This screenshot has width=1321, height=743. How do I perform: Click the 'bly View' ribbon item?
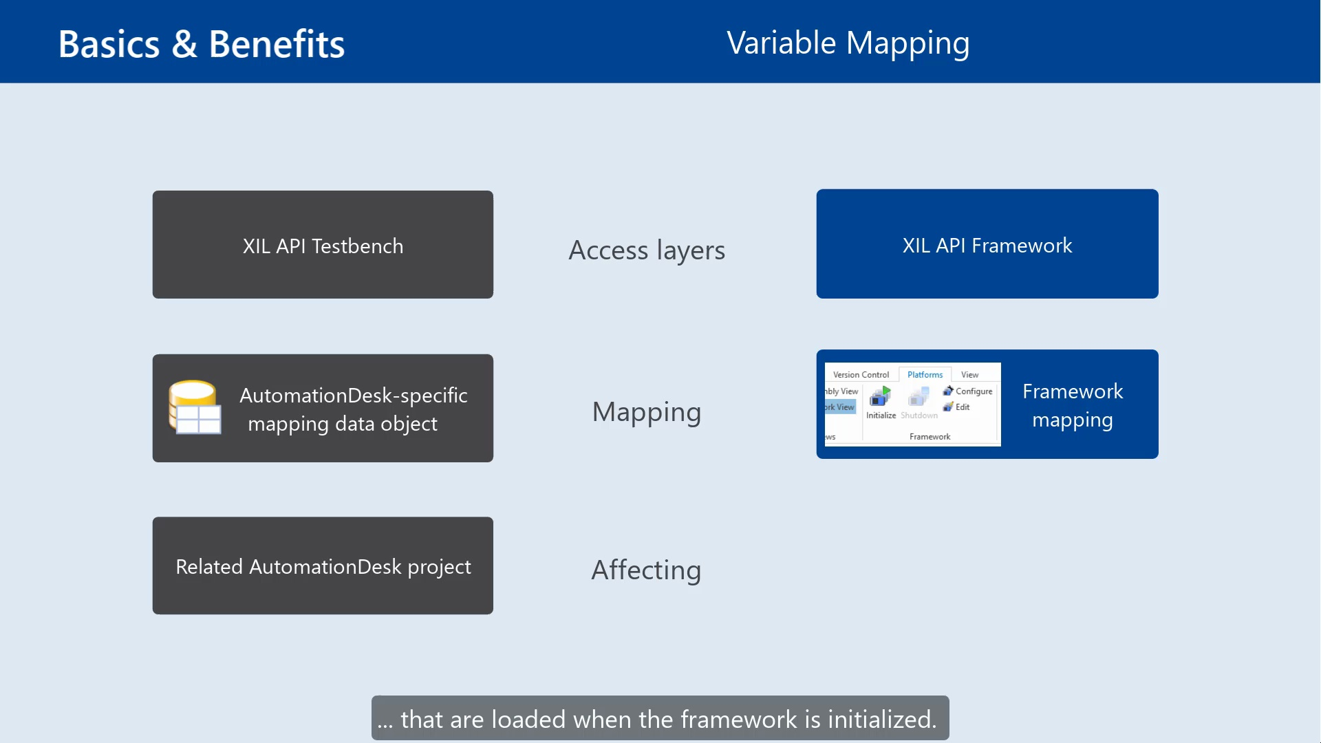tap(841, 391)
